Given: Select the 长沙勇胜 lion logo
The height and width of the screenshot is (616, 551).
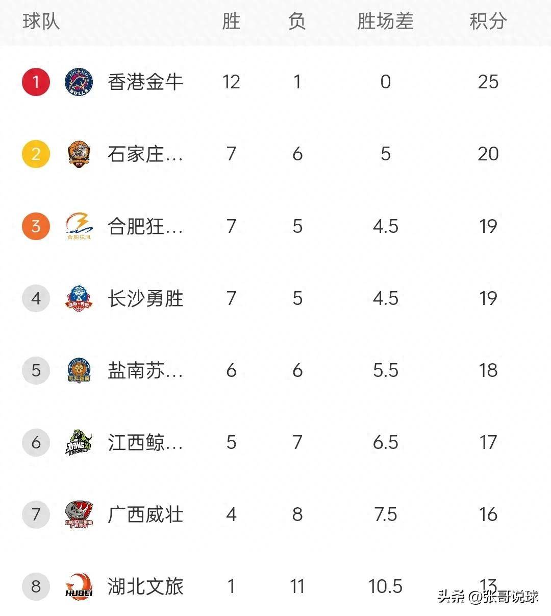Looking at the screenshot, I should pyautogui.click(x=79, y=298).
